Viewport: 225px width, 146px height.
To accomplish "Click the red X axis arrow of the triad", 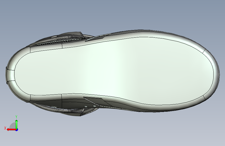I will [11, 129].
